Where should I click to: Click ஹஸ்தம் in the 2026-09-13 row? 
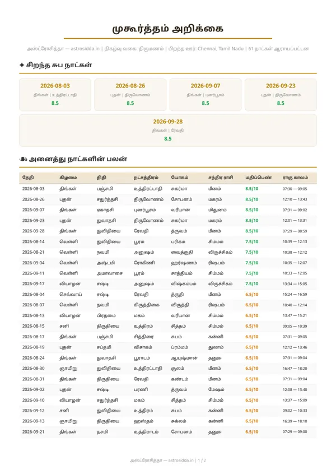click(143, 421)
